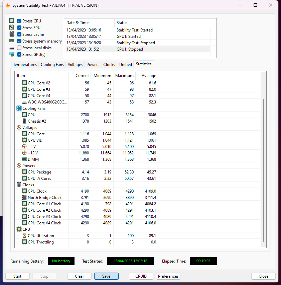Click the Item column header

click(41, 76)
